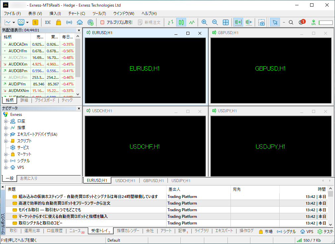The width and height of the screenshot is (335, 244).
Task: Open search with the magnifier icon
Action: tap(291, 23)
